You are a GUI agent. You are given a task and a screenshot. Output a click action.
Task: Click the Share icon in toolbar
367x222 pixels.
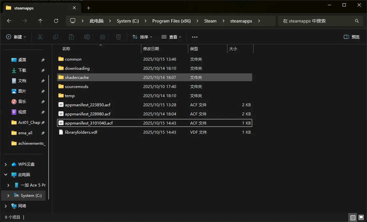(x=103, y=37)
